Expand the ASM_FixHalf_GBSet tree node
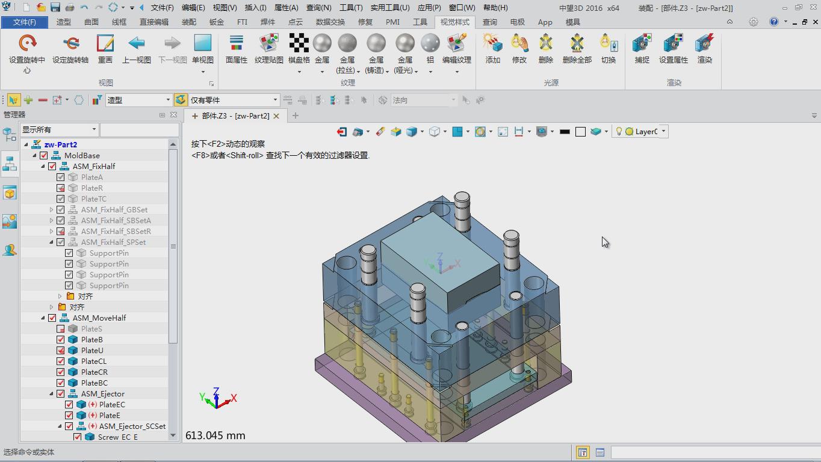Viewport: 821px width, 462px height. click(52, 210)
